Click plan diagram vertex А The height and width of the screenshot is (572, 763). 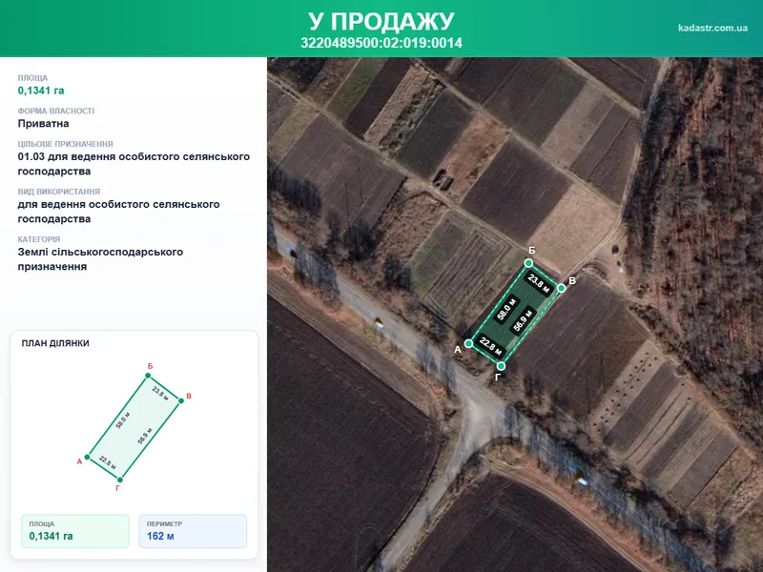tap(87, 458)
